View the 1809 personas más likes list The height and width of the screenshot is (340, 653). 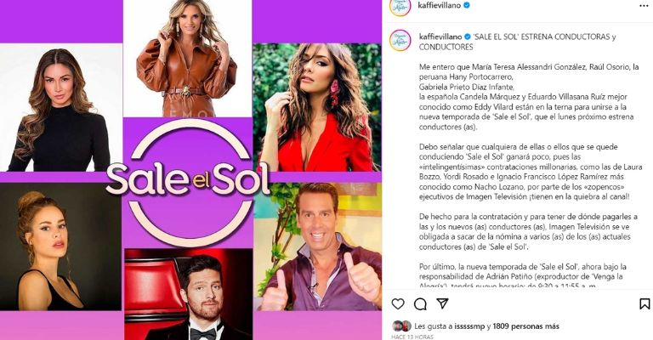coord(526,326)
